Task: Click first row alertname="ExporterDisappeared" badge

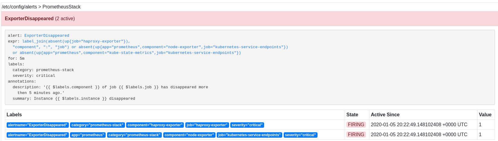Action: 37,125
